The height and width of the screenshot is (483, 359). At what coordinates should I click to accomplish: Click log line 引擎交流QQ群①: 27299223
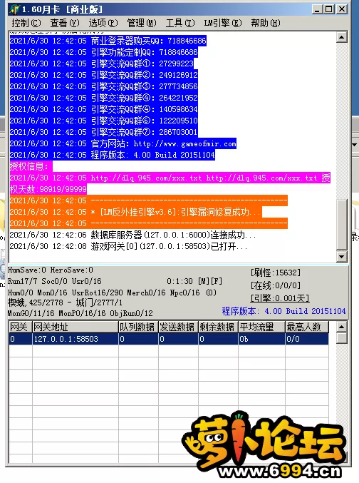coord(102,63)
